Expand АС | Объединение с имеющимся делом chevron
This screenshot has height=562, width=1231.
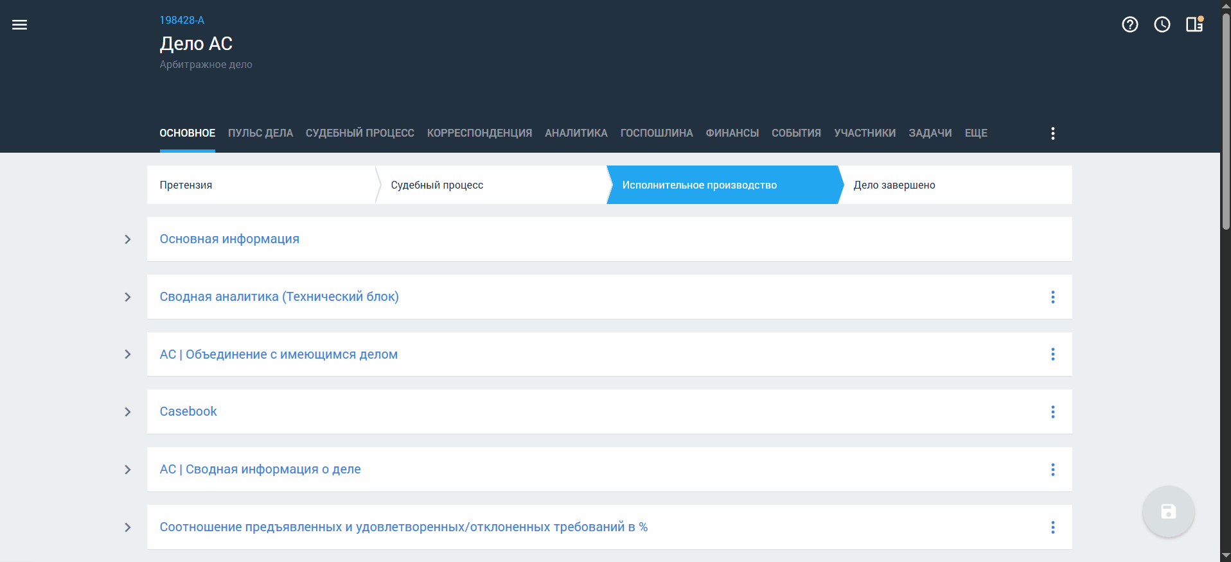(128, 354)
